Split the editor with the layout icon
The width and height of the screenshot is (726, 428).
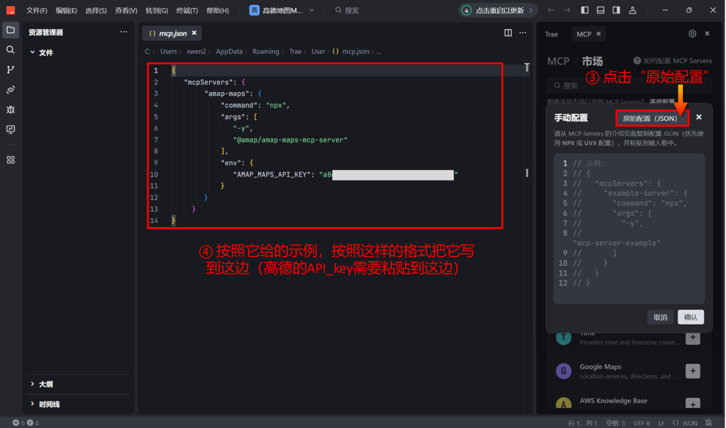pyautogui.click(x=508, y=33)
